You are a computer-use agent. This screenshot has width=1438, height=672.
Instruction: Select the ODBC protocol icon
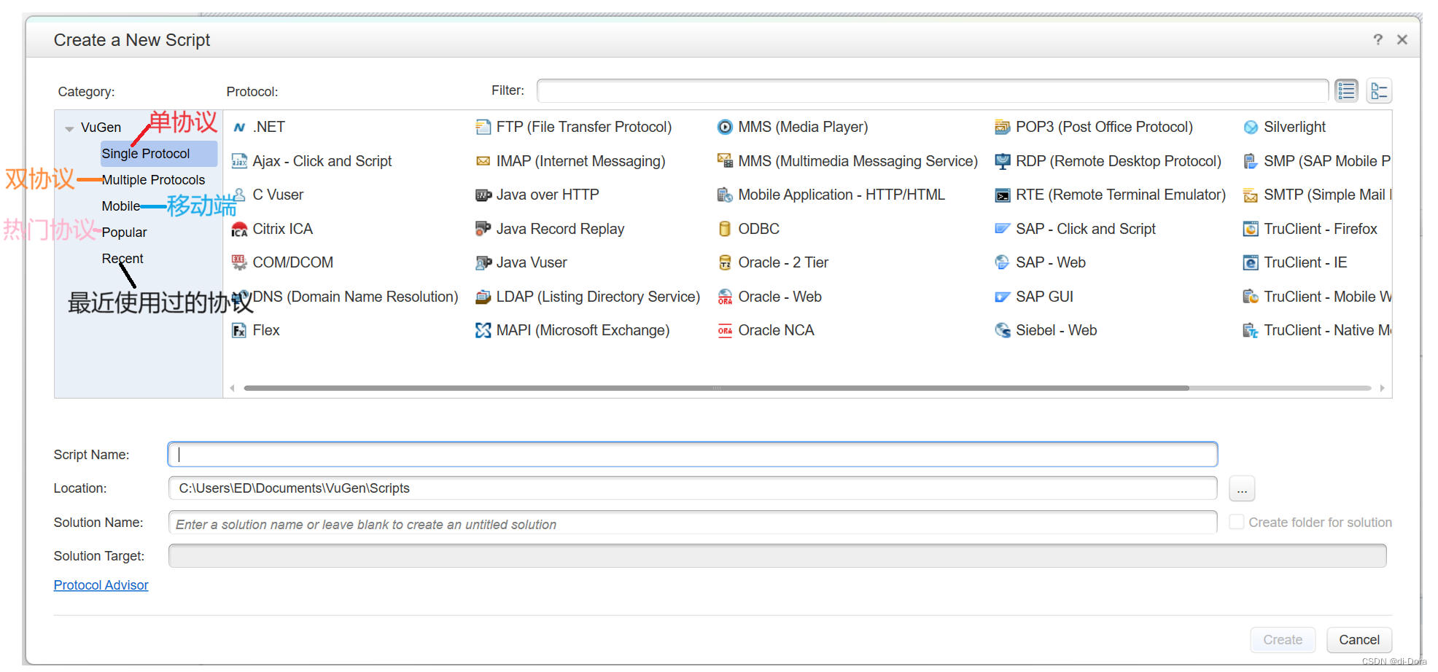(725, 229)
